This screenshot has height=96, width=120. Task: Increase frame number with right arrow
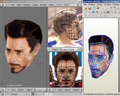[x=52, y=94]
